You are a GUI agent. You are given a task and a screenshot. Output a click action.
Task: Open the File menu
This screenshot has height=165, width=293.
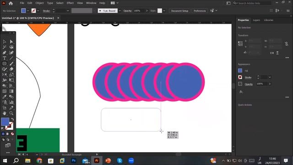22,3
